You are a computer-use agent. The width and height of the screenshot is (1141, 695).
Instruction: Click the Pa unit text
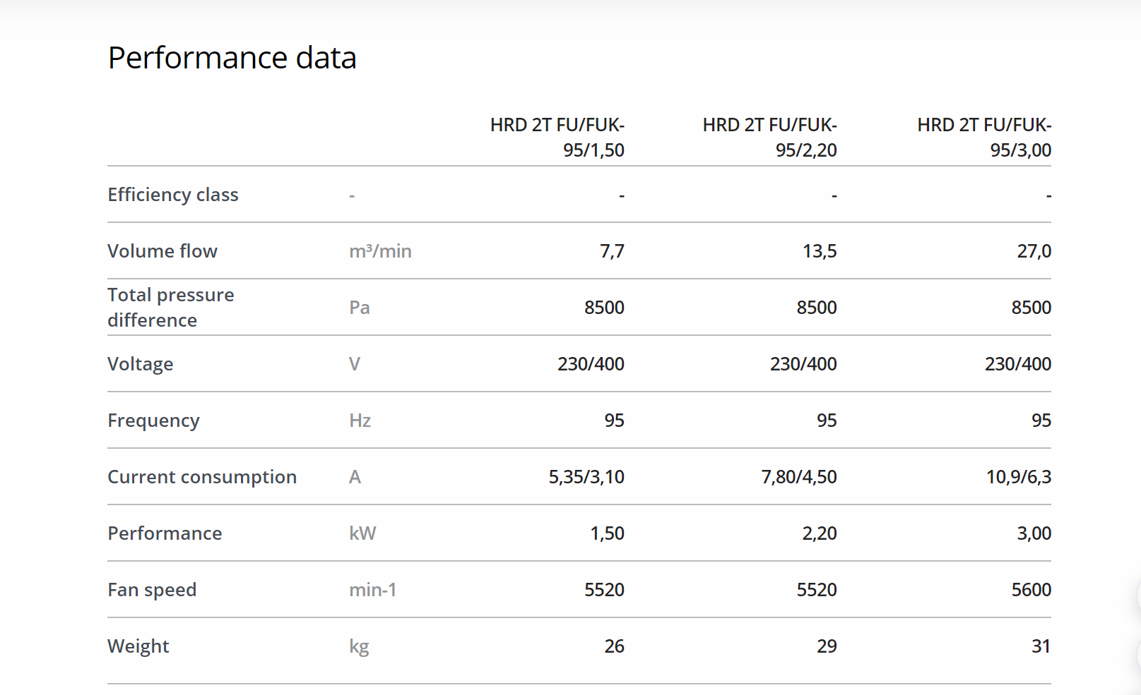pos(360,308)
